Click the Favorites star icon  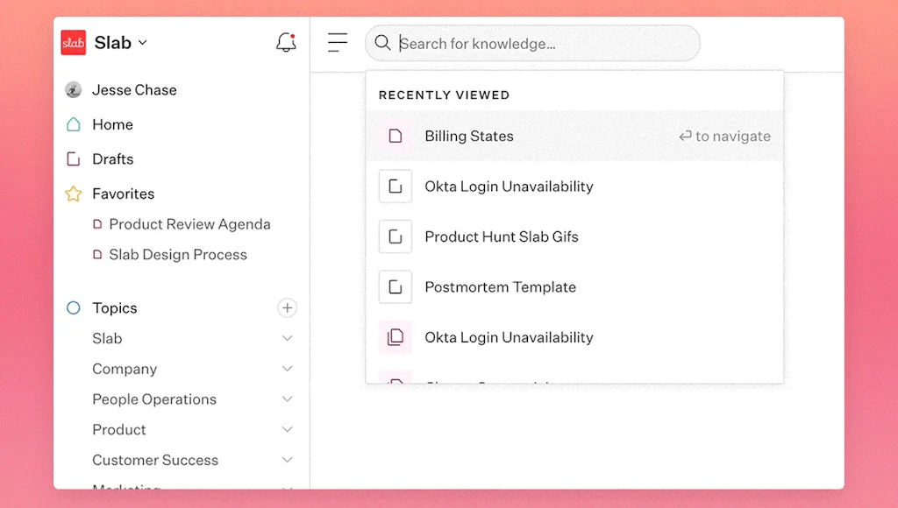coord(74,194)
